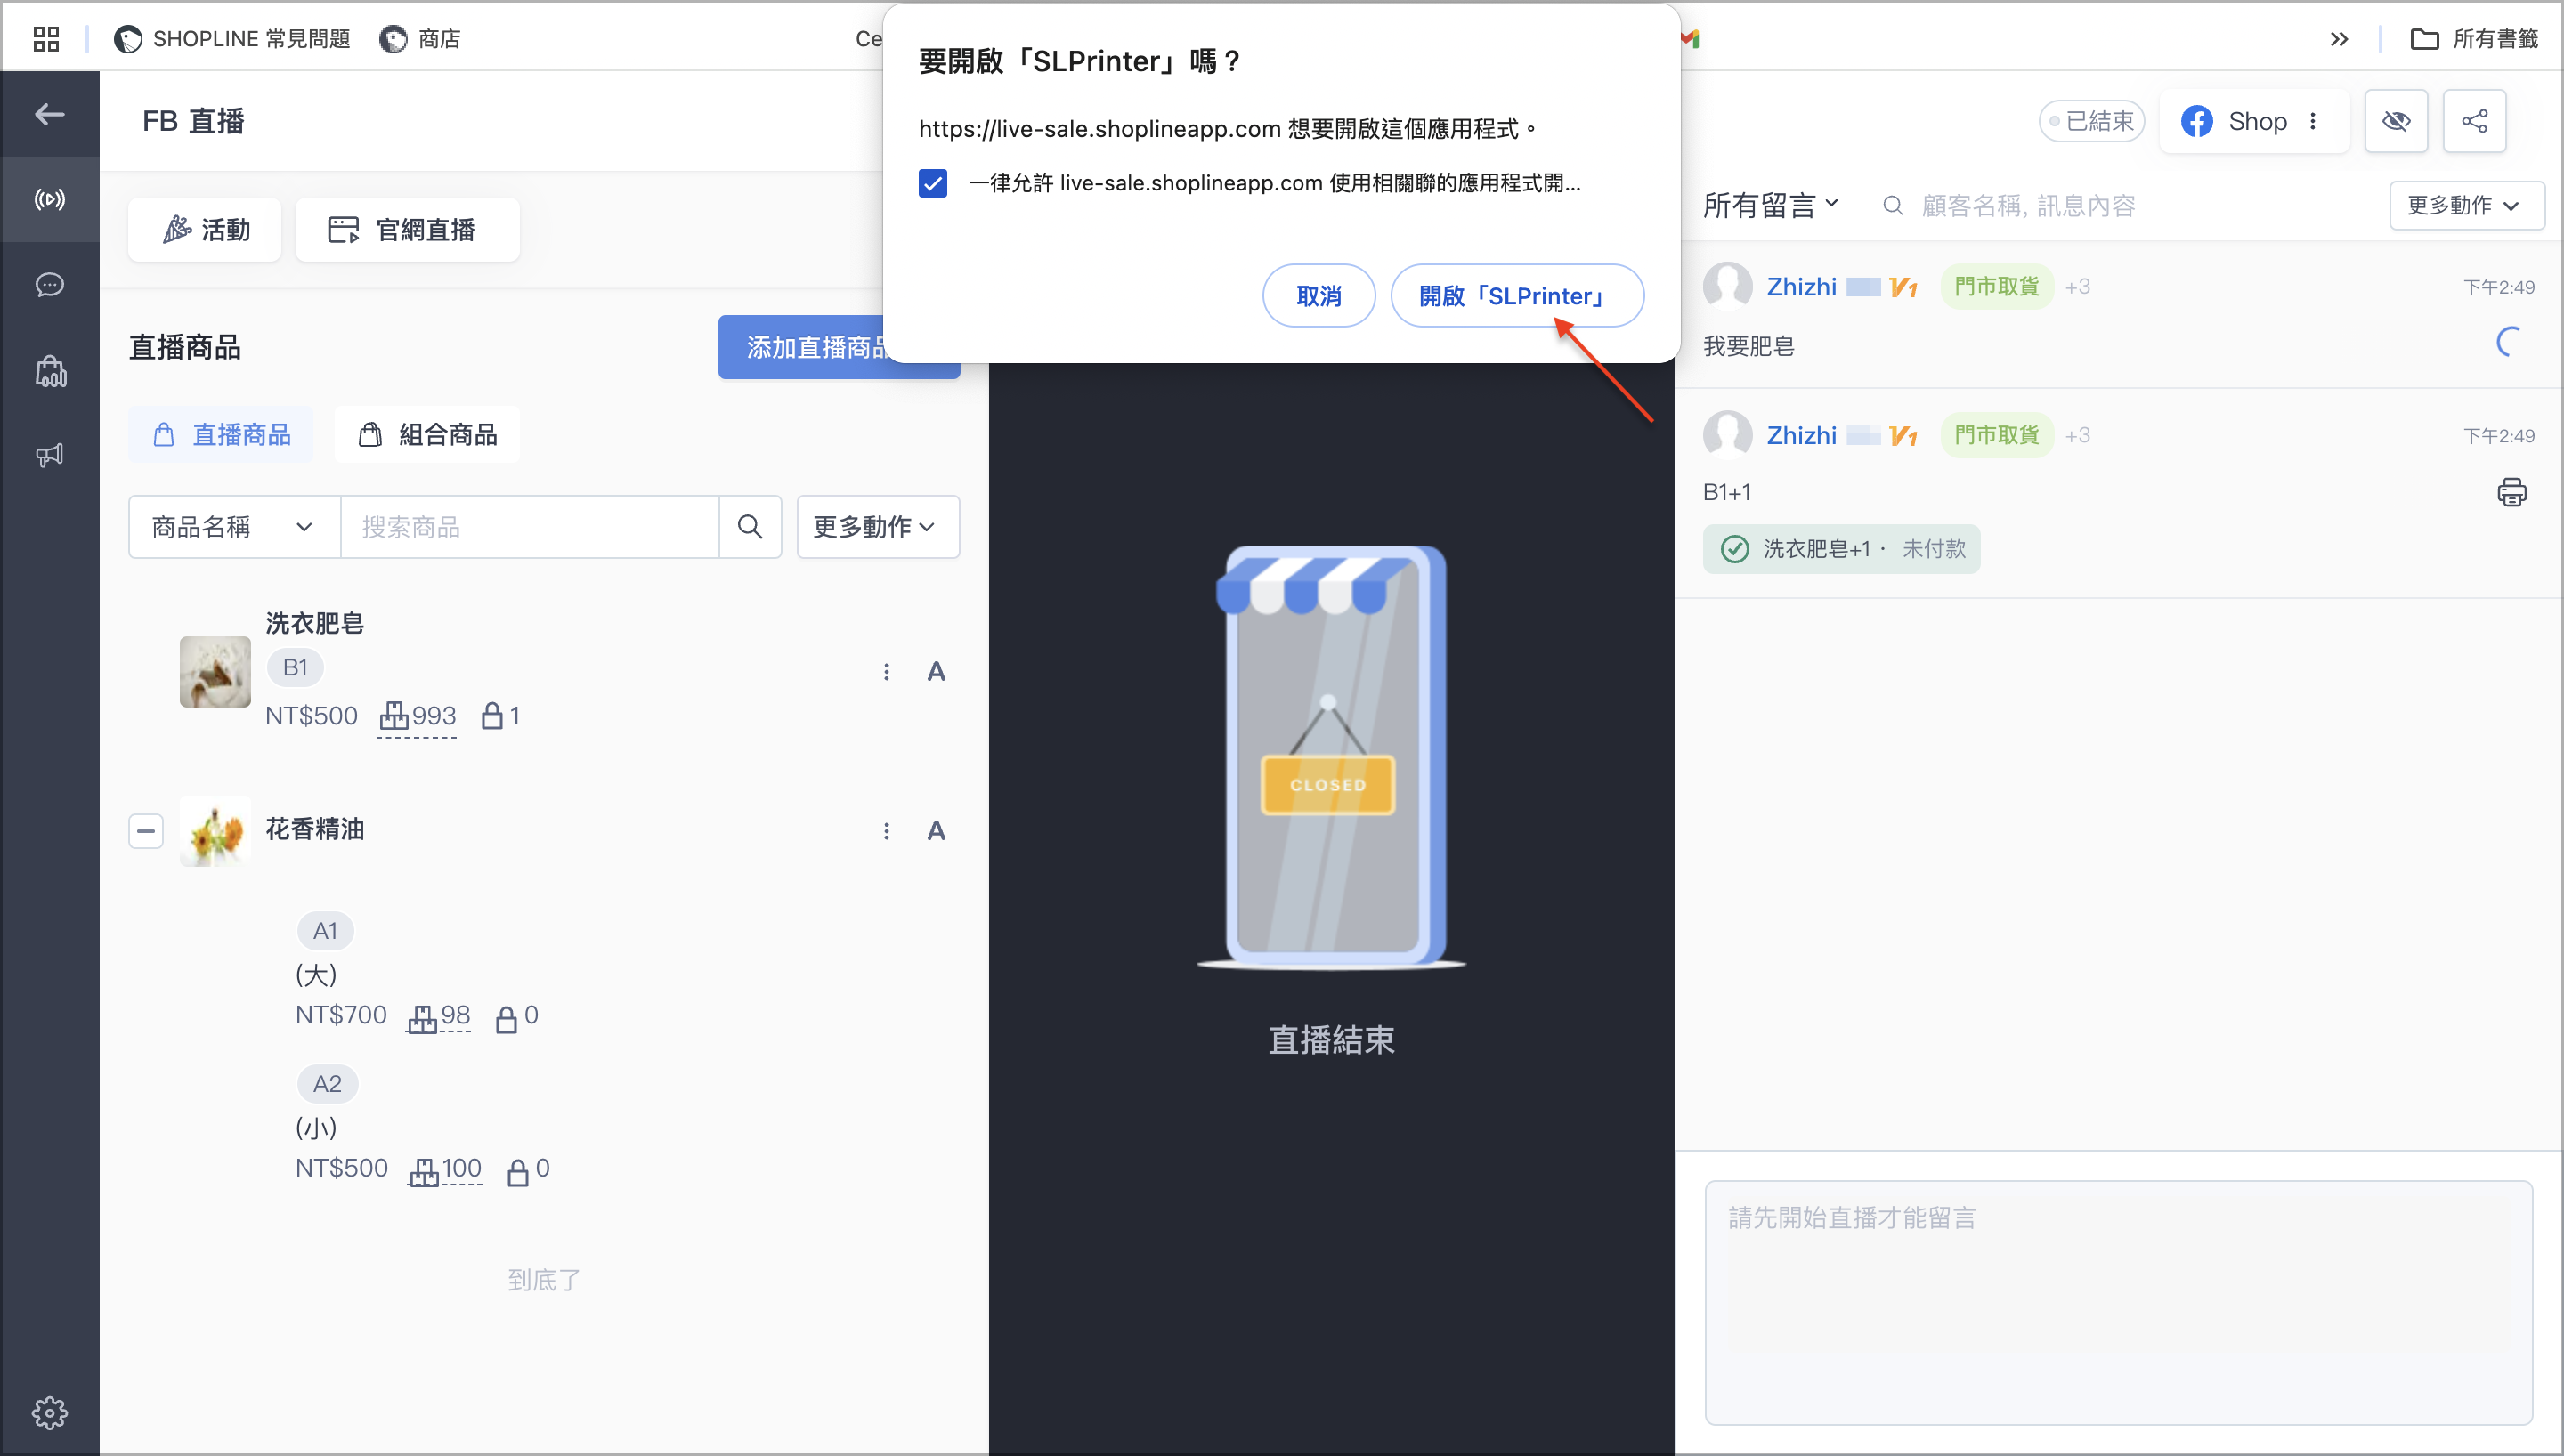Image resolution: width=2564 pixels, height=1456 pixels.
Task: Click the Shop Facebook page button
Action: point(2253,121)
